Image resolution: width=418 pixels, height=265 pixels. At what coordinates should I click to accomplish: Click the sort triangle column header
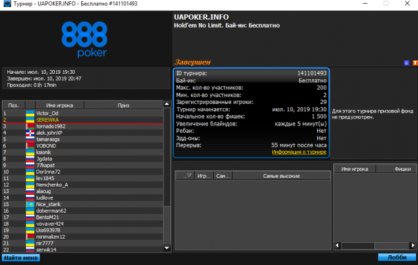click(185, 176)
